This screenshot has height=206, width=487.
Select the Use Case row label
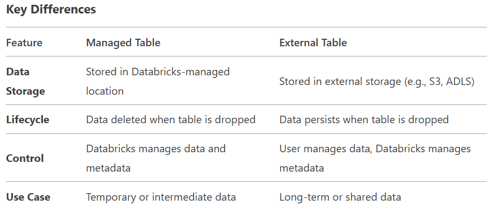[28, 197]
